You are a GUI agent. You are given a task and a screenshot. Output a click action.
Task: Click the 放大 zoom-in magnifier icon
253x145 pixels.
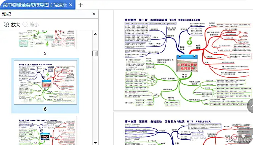click(6, 24)
